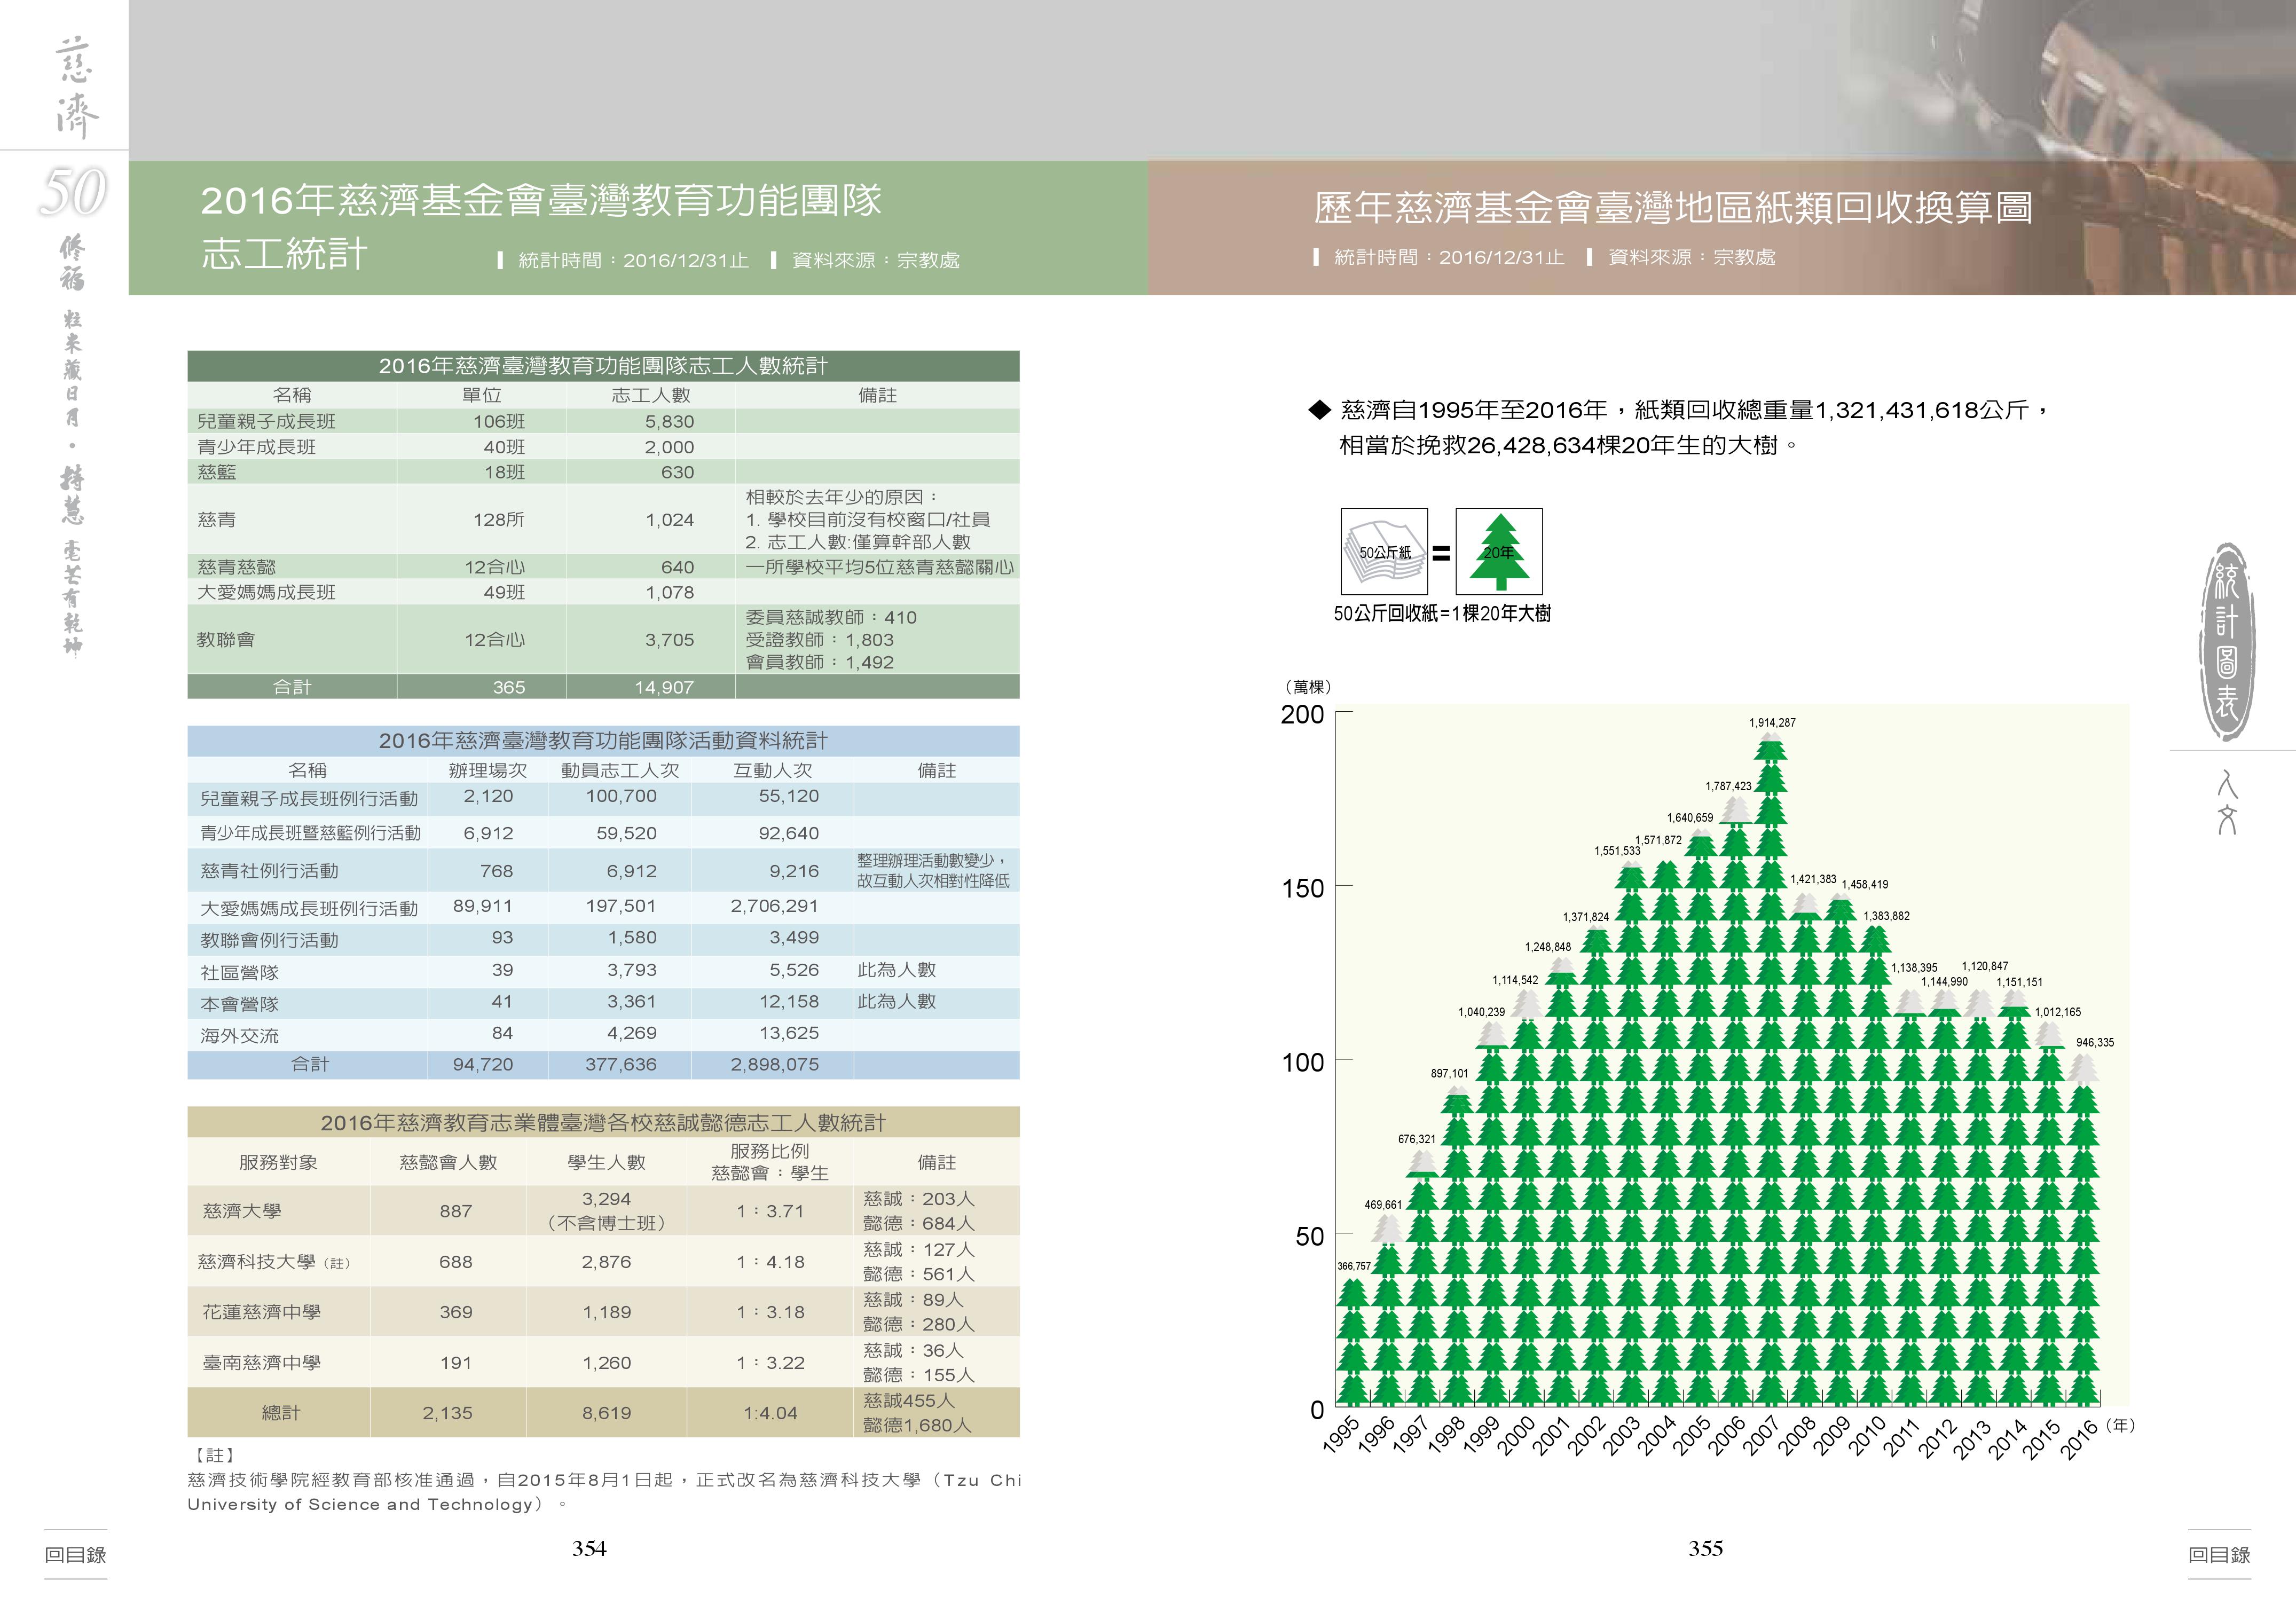Click 此為人數 note in 社區營隊 row
Viewport: 2296px width, 1621px height.
pos(896,970)
